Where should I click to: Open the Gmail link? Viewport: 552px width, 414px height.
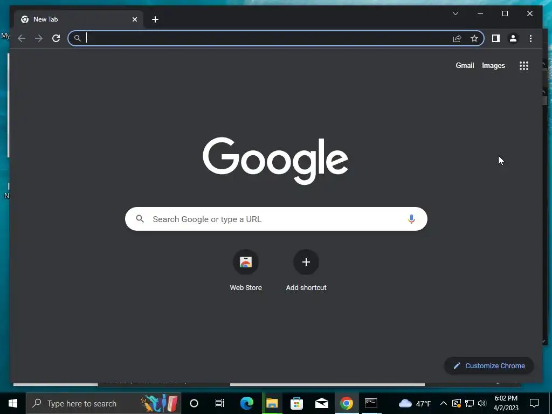tap(465, 65)
